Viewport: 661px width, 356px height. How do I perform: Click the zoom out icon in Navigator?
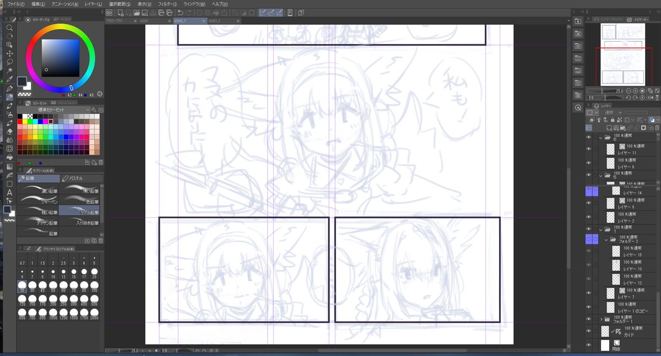(x=628, y=90)
